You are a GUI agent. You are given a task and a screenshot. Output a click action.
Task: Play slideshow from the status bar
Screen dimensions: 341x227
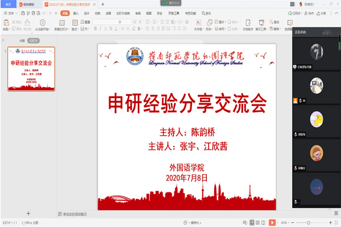point(272,222)
